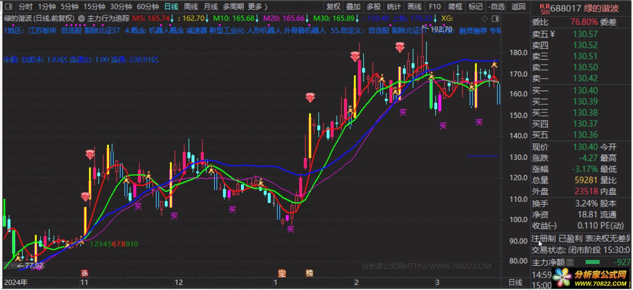Click the 买 signal near the 145 level

pyautogui.click(x=443, y=125)
